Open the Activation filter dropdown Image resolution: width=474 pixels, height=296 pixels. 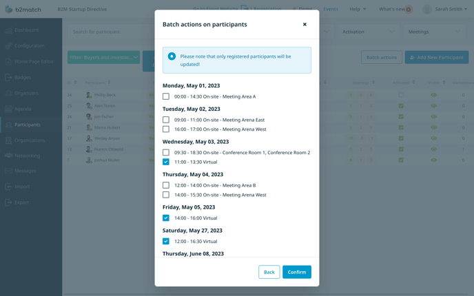pos(369,32)
